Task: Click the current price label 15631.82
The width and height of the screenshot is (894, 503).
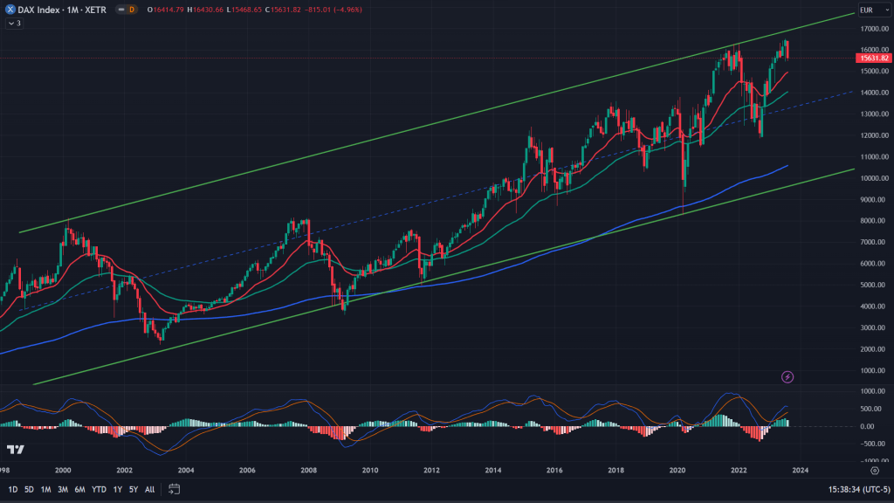Action: (874, 59)
